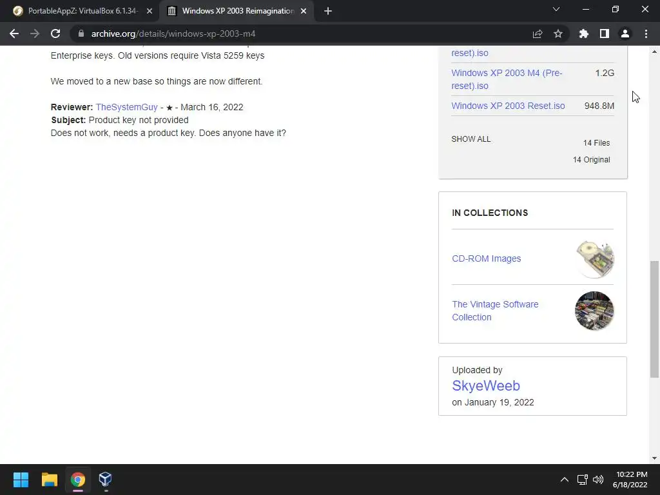Close the Windows XP 2003 Reimagination tab
The height and width of the screenshot is (495, 660).
coord(304,11)
